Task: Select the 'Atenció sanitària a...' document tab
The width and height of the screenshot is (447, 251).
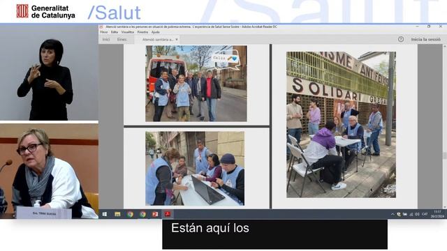Action: coord(158,40)
